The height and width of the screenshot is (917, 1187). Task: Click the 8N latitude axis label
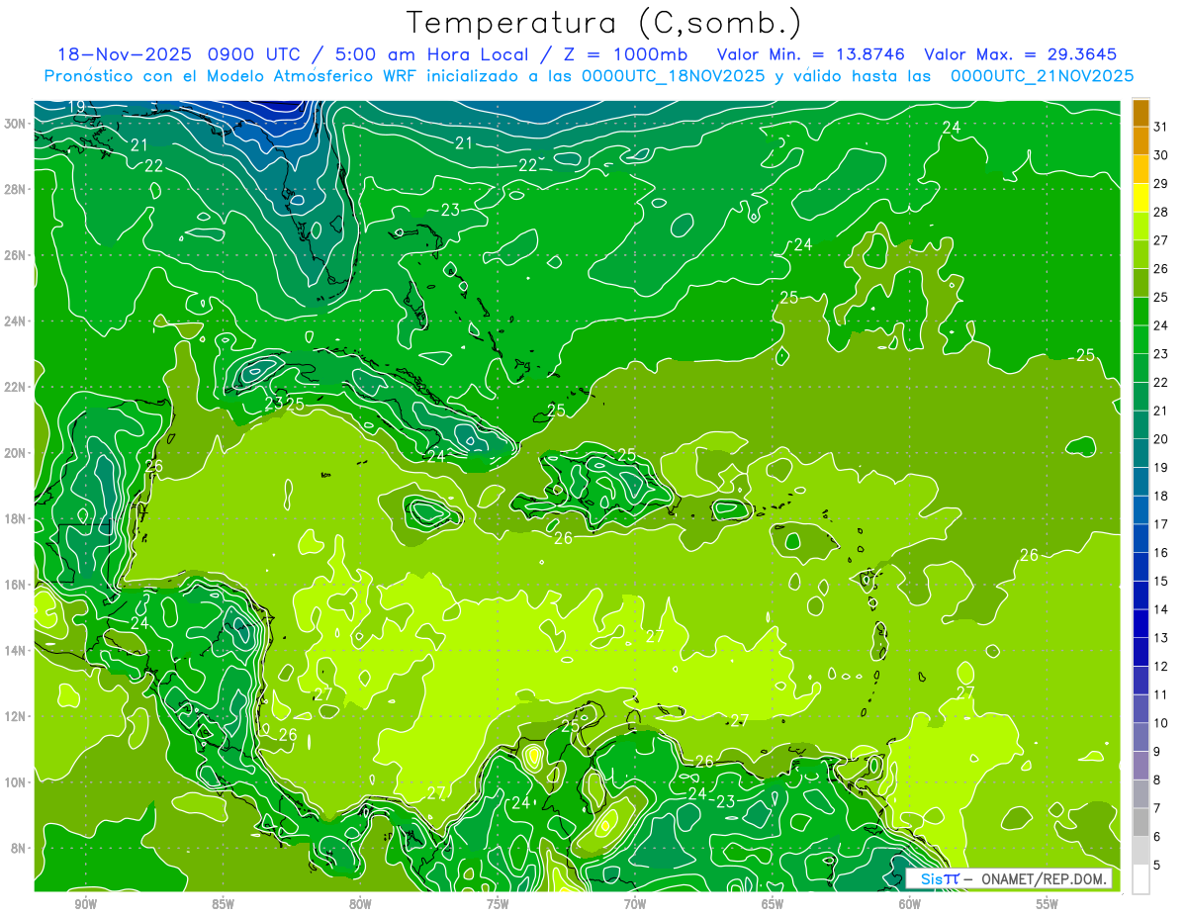click(20, 849)
